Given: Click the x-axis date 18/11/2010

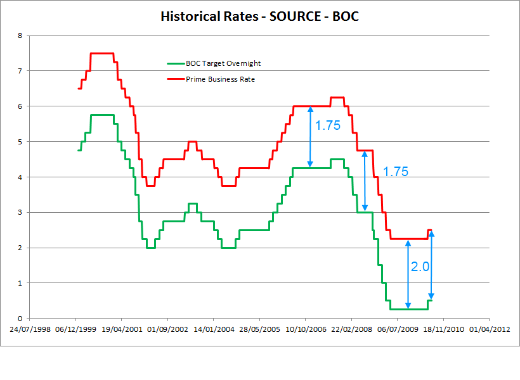Looking at the screenshot, I should click(443, 329).
